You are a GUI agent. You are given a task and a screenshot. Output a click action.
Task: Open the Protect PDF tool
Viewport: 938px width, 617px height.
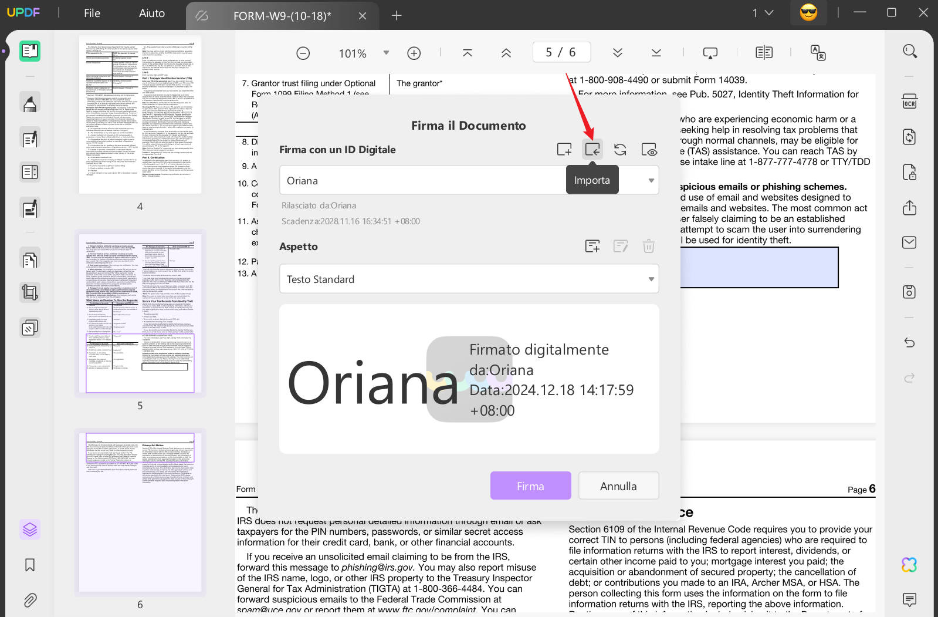[x=909, y=172]
